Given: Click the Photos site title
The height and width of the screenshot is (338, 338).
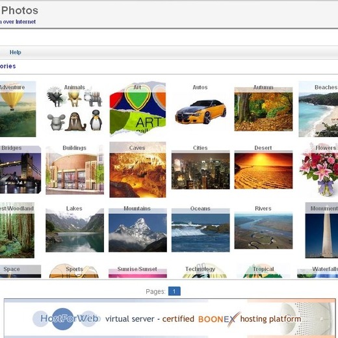Looking at the screenshot, I should 19,10.
